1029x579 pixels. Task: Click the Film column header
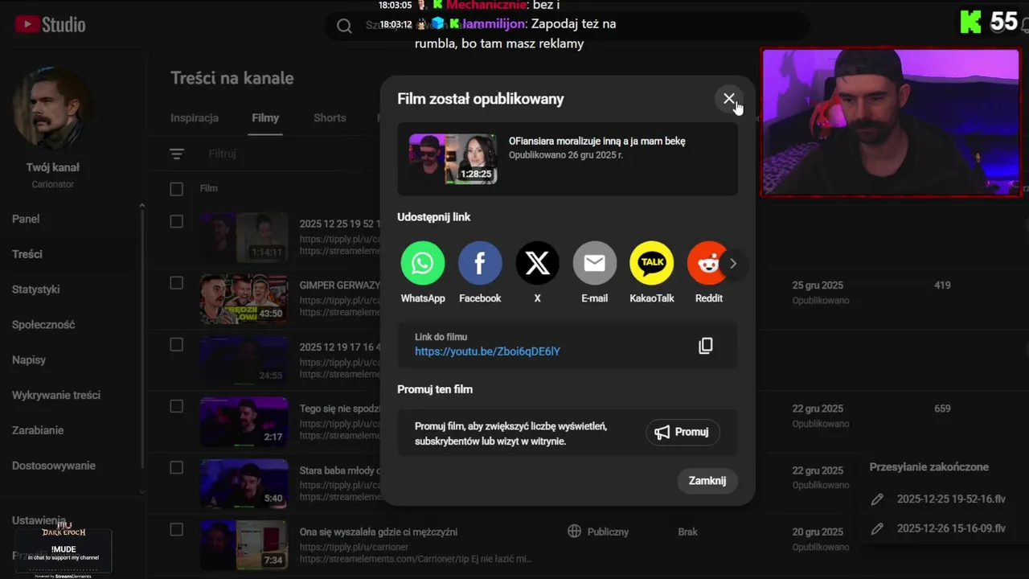point(208,188)
